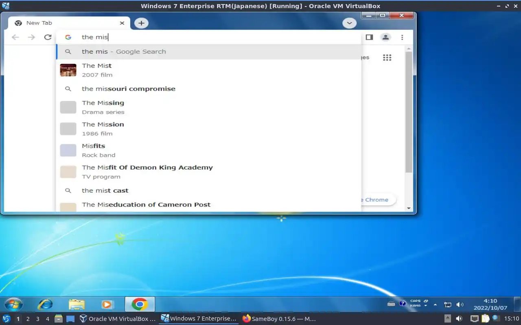Open the host panel volume icon
Screen dimensions: 521x325
click(x=459, y=319)
